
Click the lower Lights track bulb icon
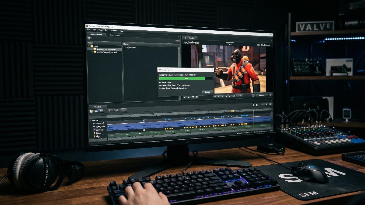click(94, 136)
